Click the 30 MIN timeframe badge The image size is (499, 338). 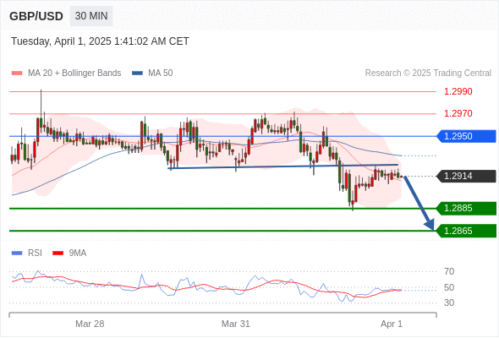[x=91, y=16]
